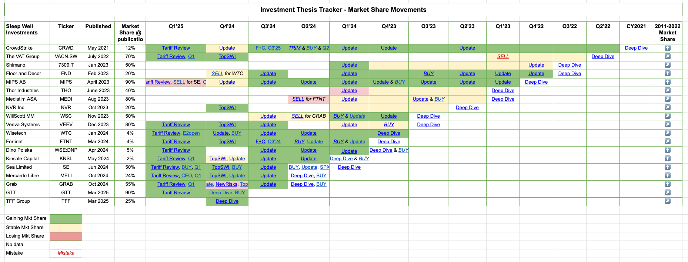Select the Kinsale Capital company name cell
This screenshot has width=688, height=262.
[27, 158]
